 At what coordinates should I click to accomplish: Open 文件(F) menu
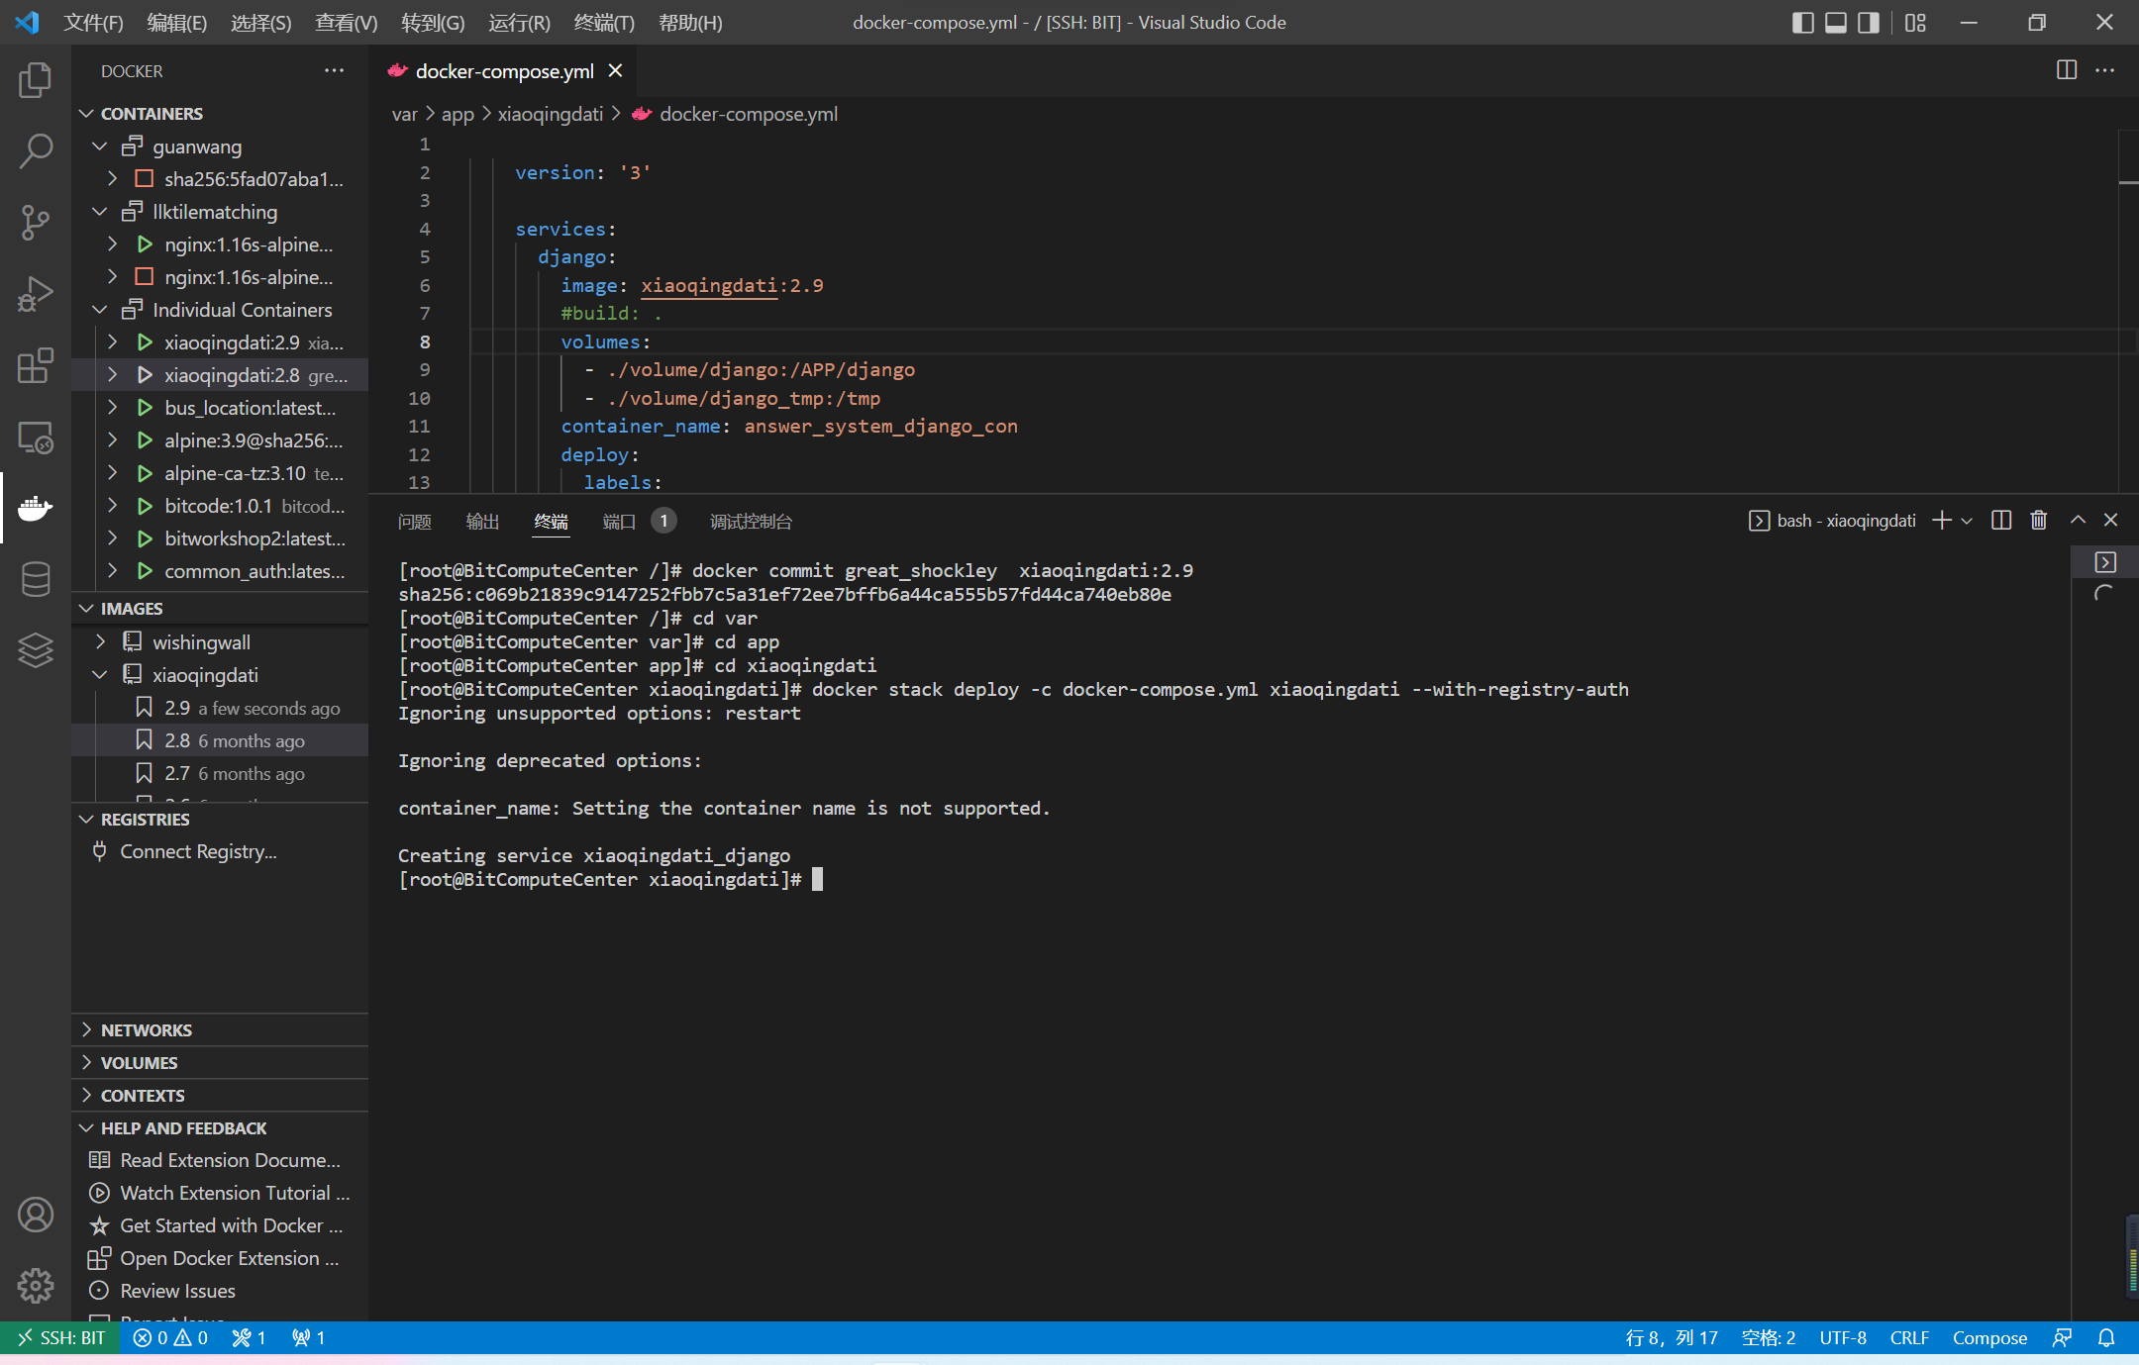point(93,22)
